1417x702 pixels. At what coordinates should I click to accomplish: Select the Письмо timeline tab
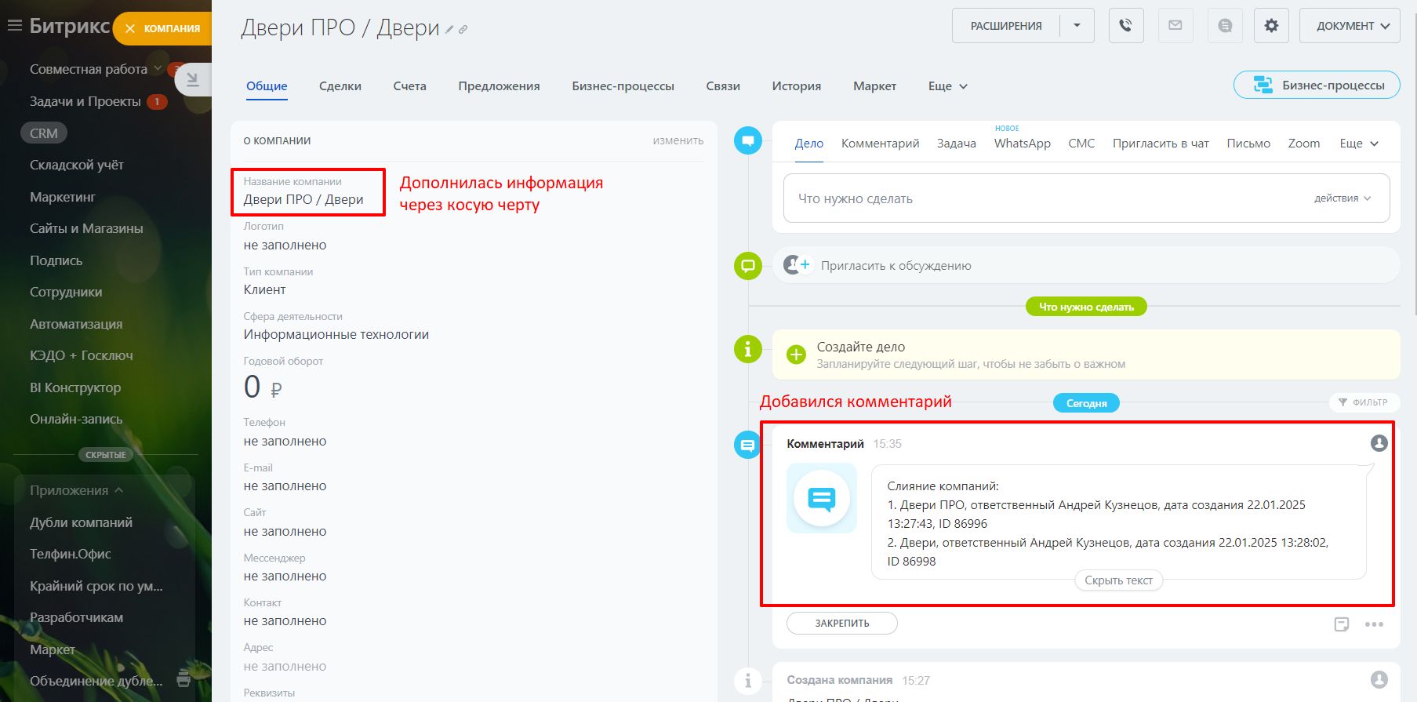pyautogui.click(x=1248, y=144)
